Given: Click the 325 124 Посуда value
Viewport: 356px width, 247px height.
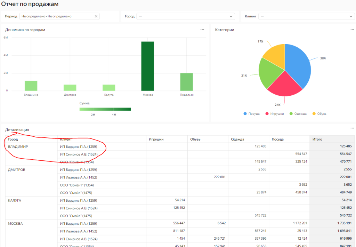Looking at the screenshot, I should pos(301,161).
